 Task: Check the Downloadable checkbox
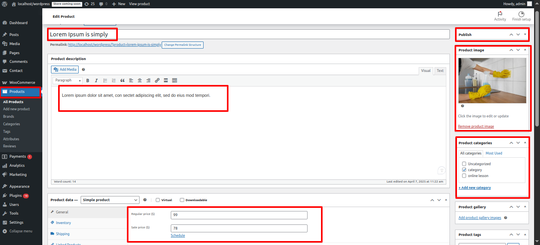click(x=182, y=200)
